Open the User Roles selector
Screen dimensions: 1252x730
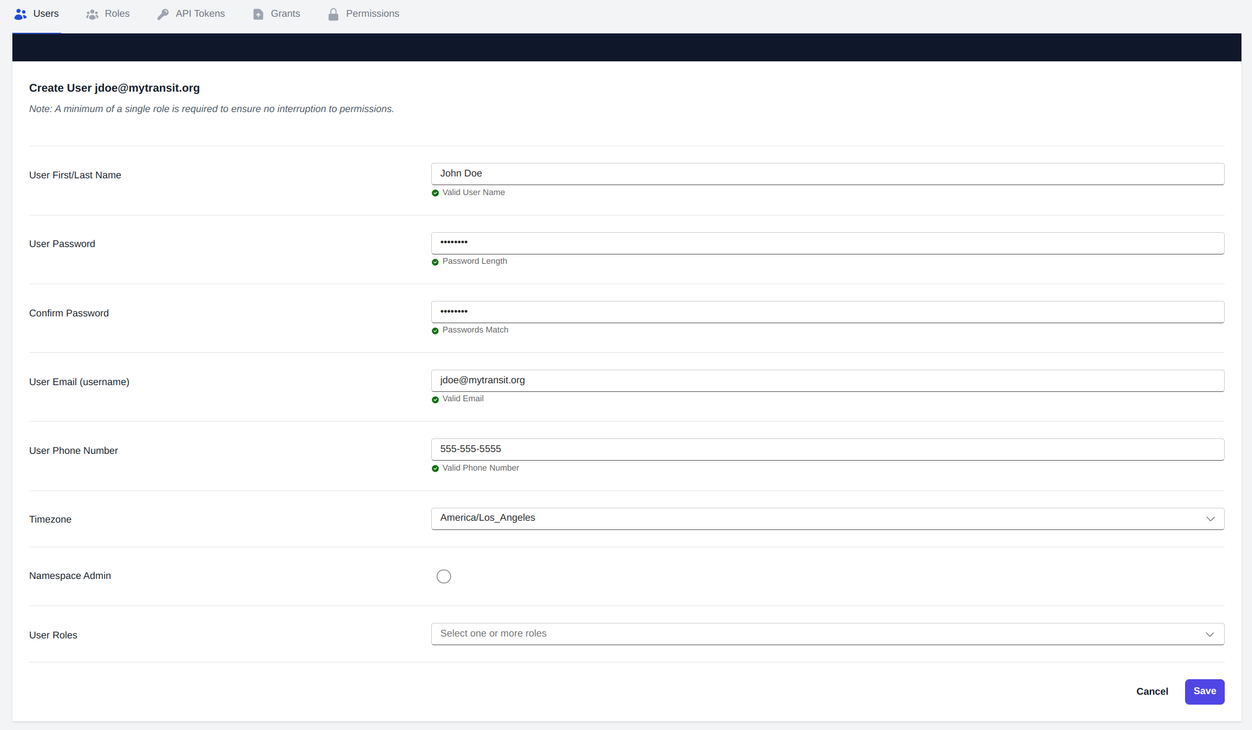click(x=827, y=633)
